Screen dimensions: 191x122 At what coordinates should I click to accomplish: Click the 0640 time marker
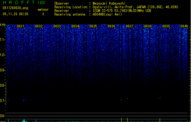[x=184, y=26]
